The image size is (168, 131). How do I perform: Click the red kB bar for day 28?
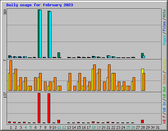click(142, 122)
